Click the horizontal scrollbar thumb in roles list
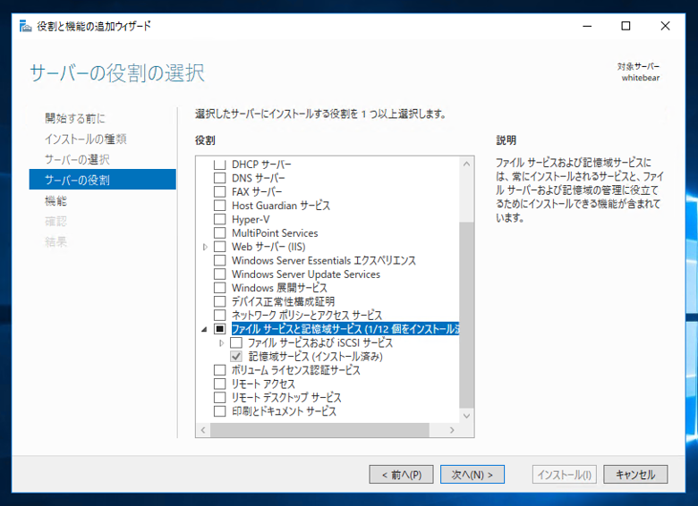Viewport: 698px width, 506px height. [x=320, y=430]
